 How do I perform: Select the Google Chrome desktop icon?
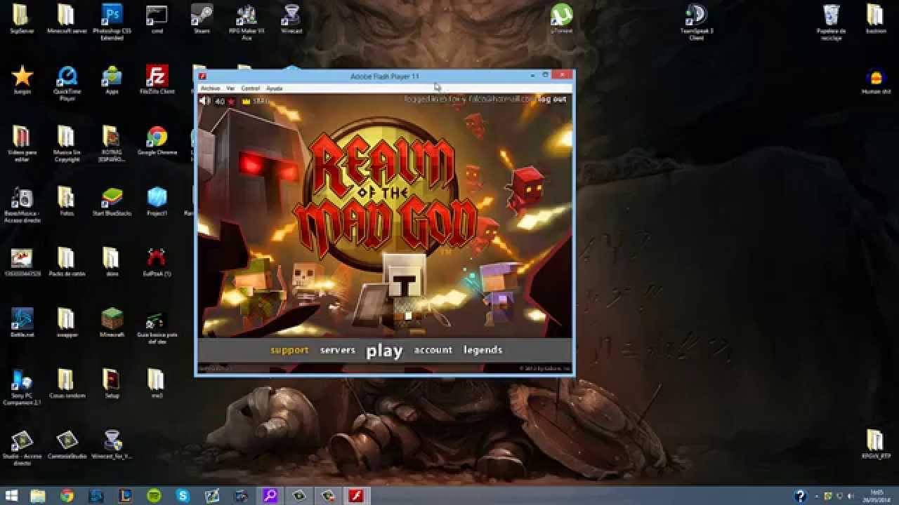(x=157, y=140)
